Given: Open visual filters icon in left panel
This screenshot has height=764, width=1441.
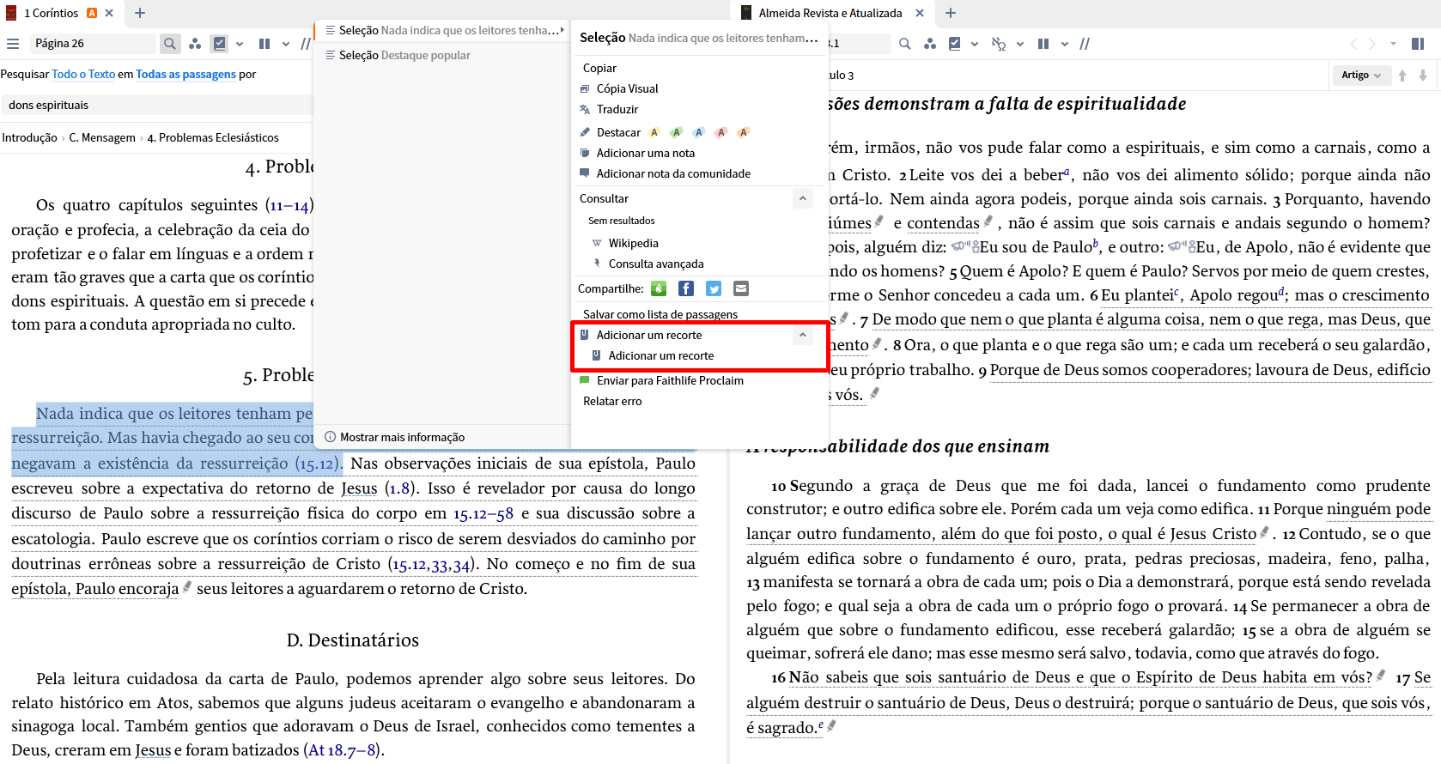Looking at the screenshot, I should tap(195, 44).
